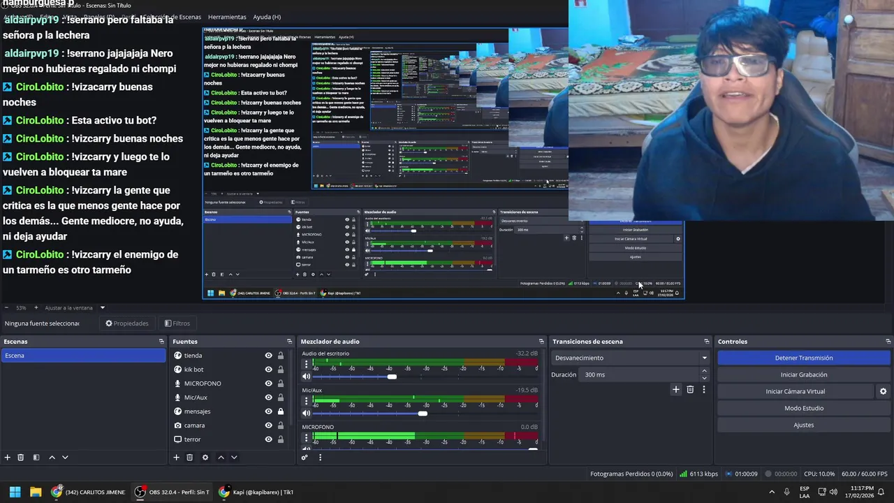Decrease transition duration with down stepper
The height and width of the screenshot is (503, 894).
(x=704, y=378)
